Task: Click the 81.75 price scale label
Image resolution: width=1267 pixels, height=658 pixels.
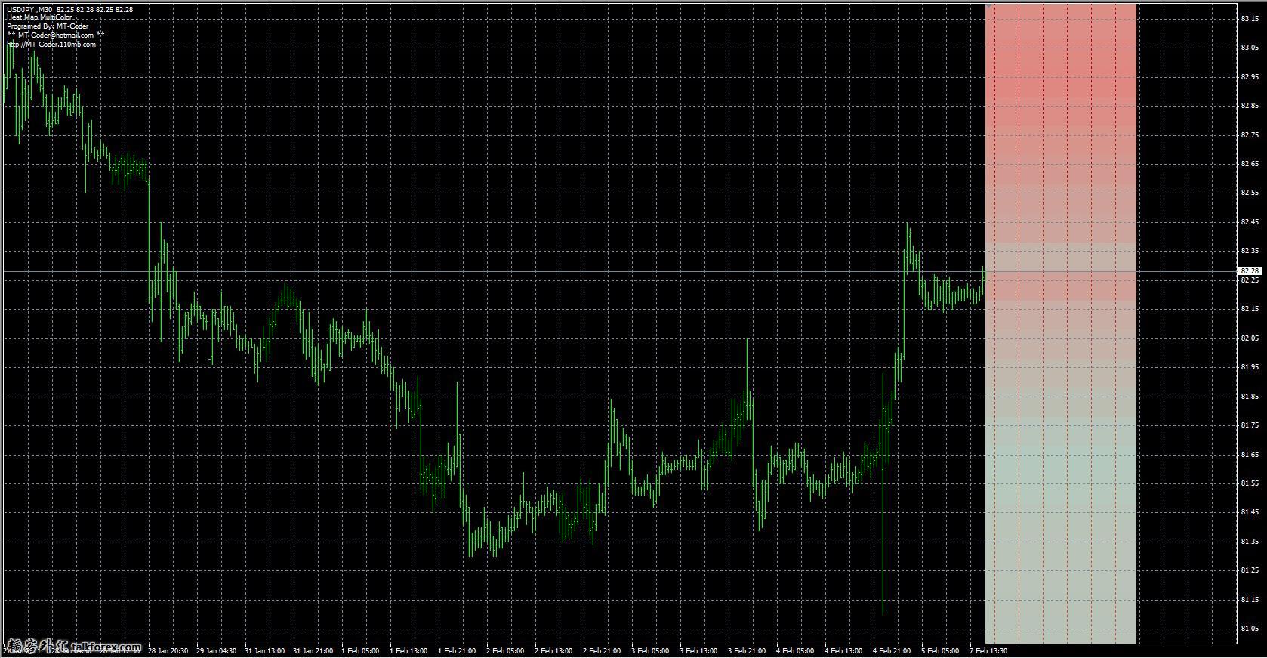Action: [x=1250, y=425]
